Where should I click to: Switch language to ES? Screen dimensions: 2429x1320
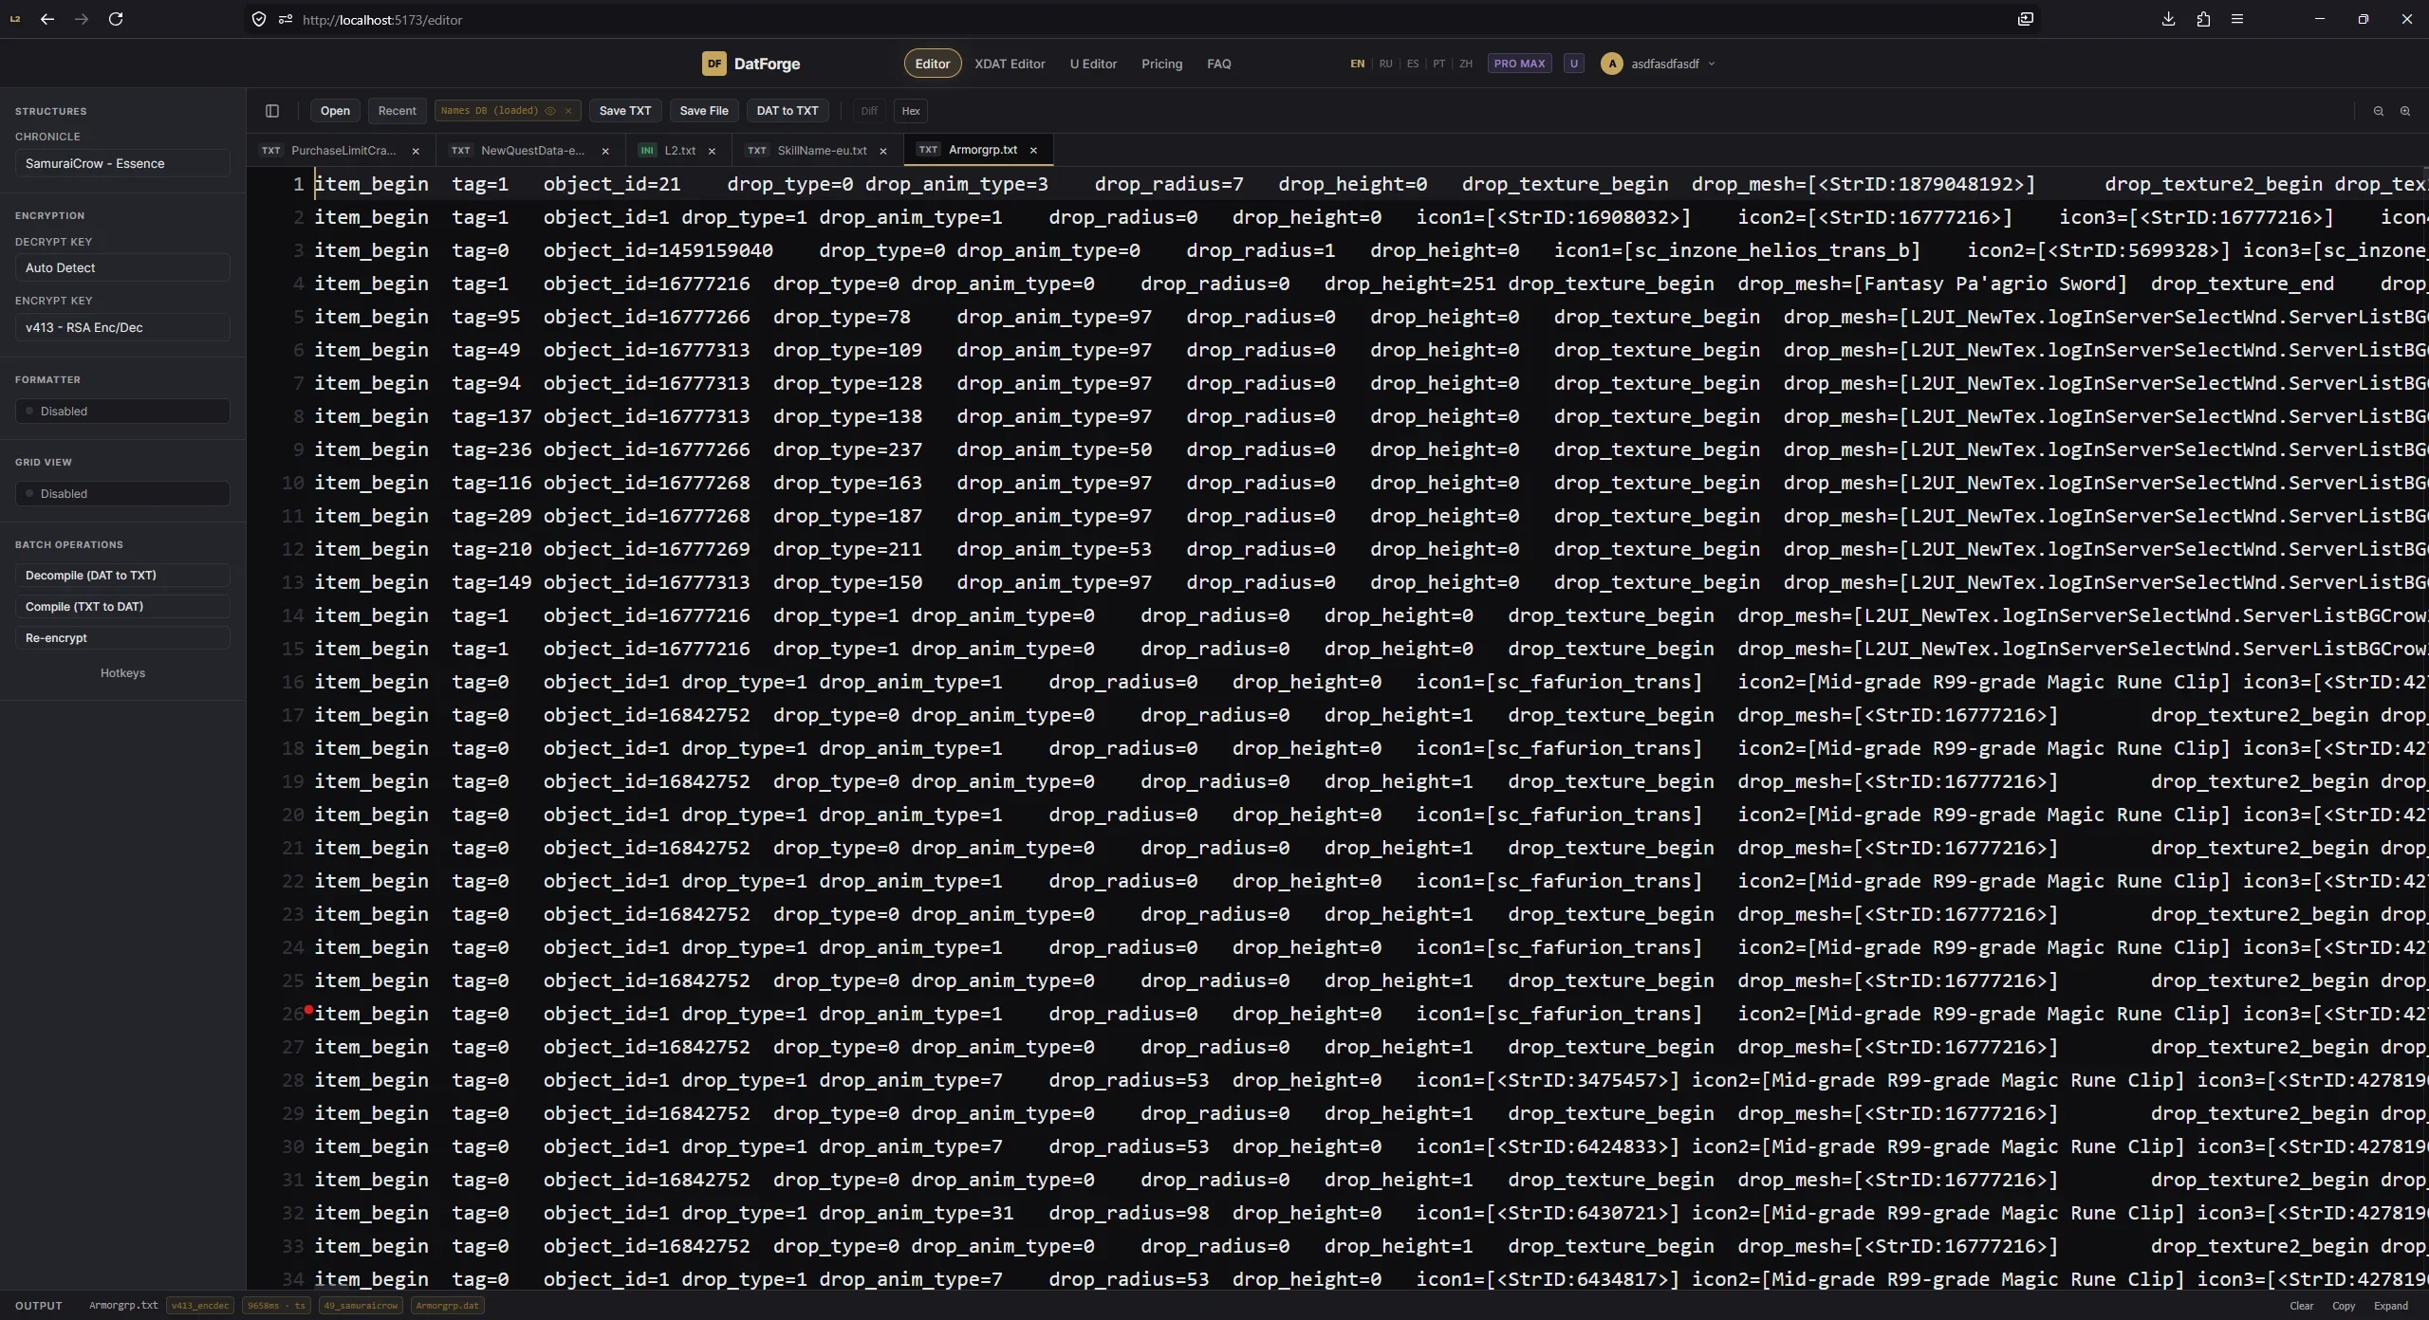[1413, 64]
